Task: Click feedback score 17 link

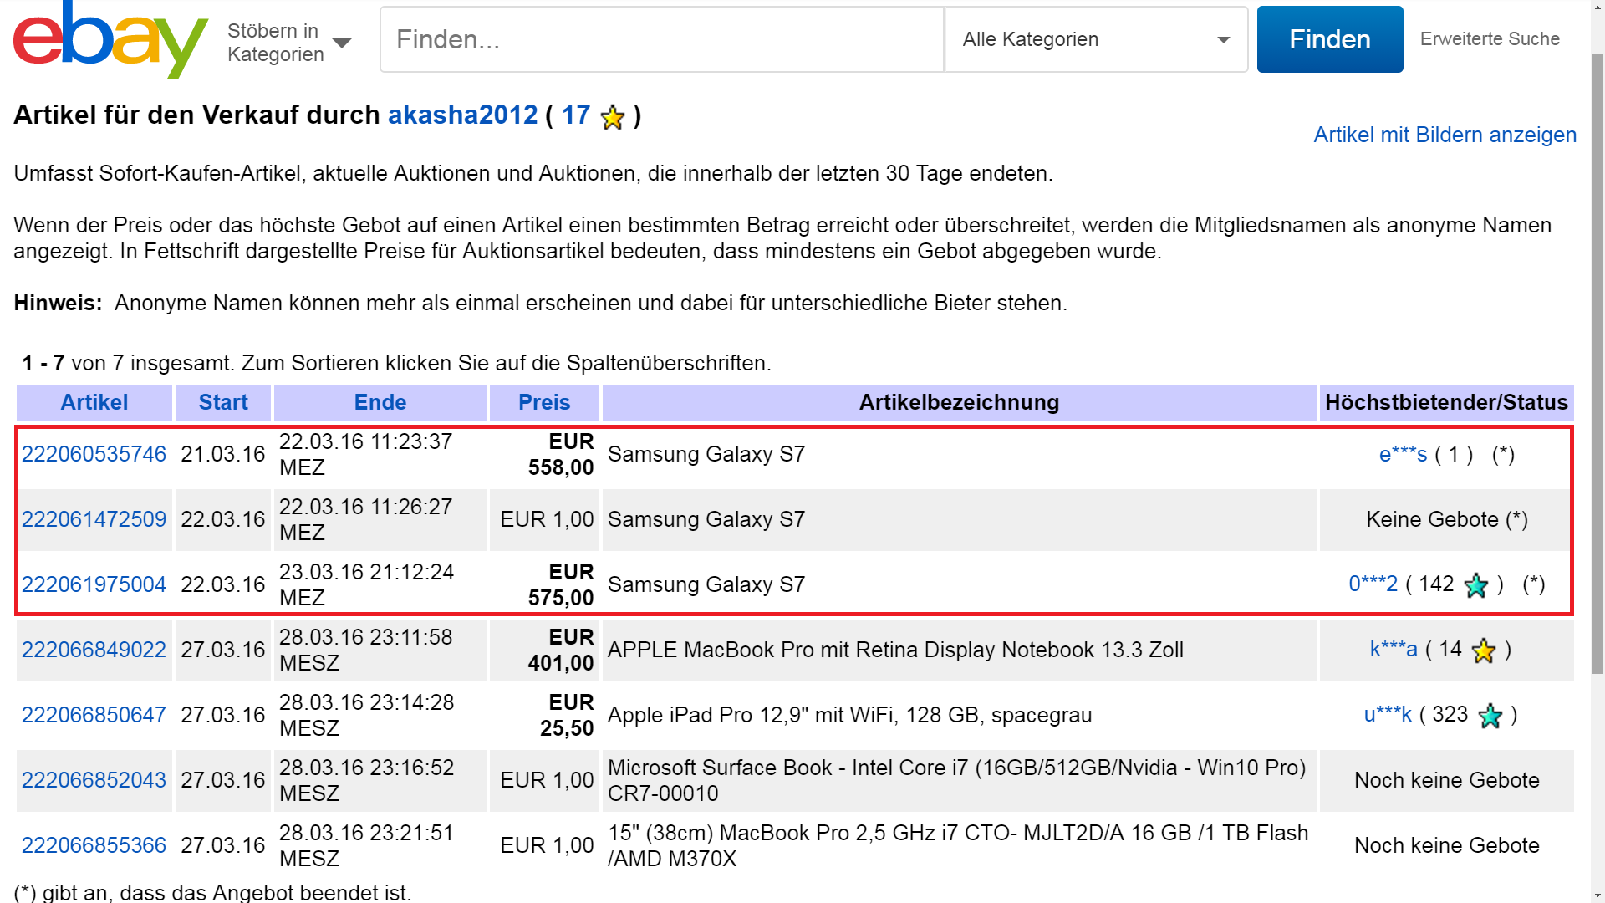Action: (x=576, y=115)
